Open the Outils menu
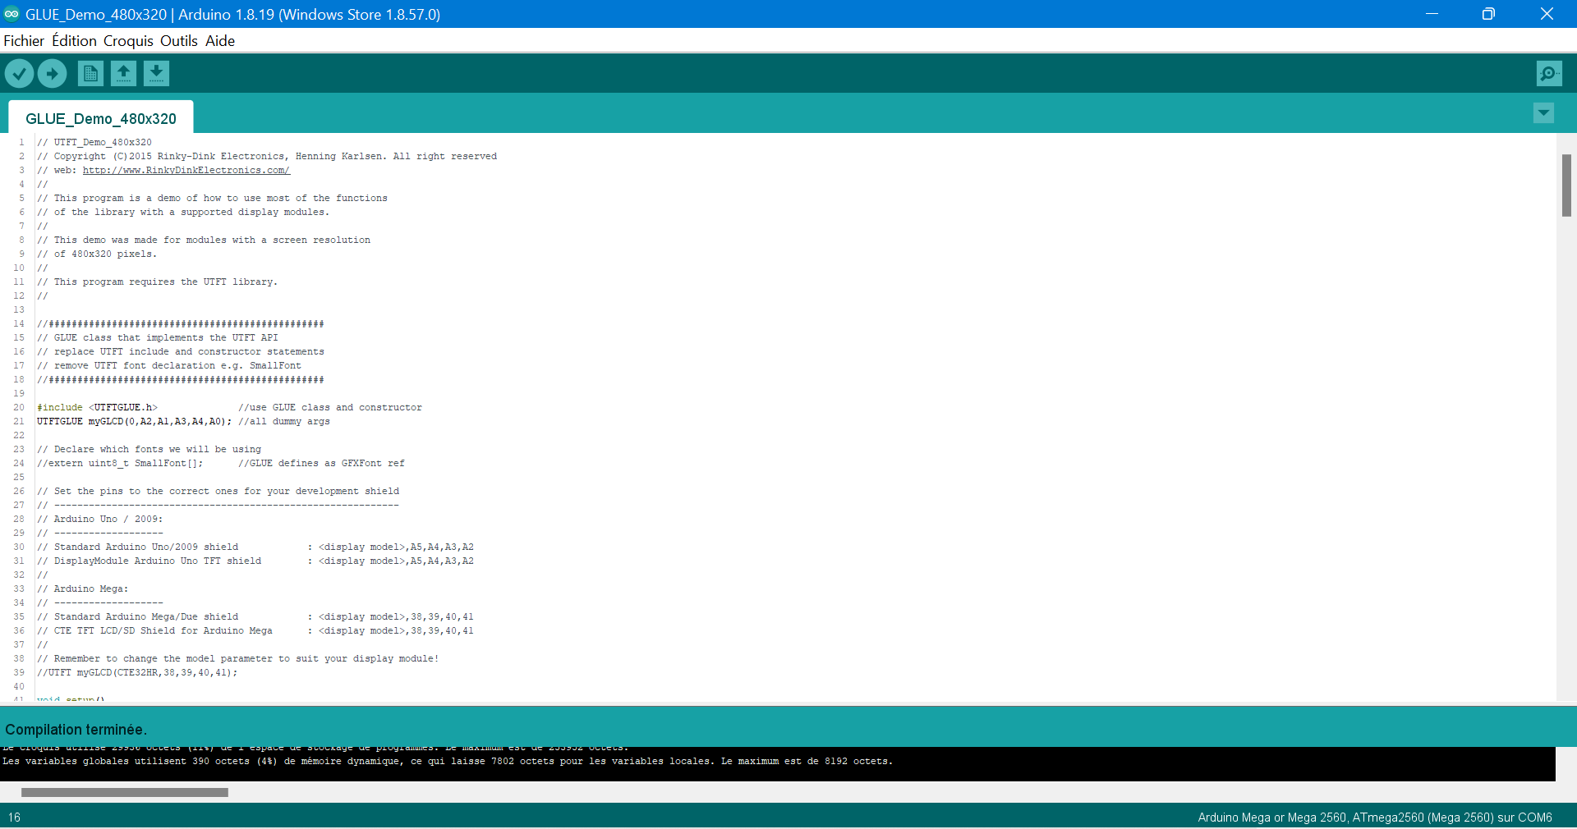This screenshot has width=1577, height=829. (179, 41)
